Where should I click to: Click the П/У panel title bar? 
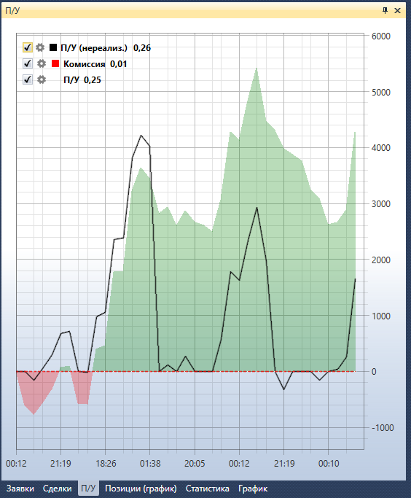190,10
